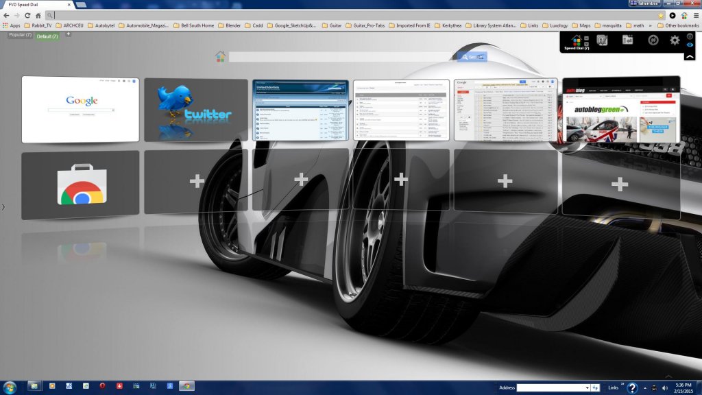
Task: Open the Autobytel bookmark folder
Action: [101, 25]
